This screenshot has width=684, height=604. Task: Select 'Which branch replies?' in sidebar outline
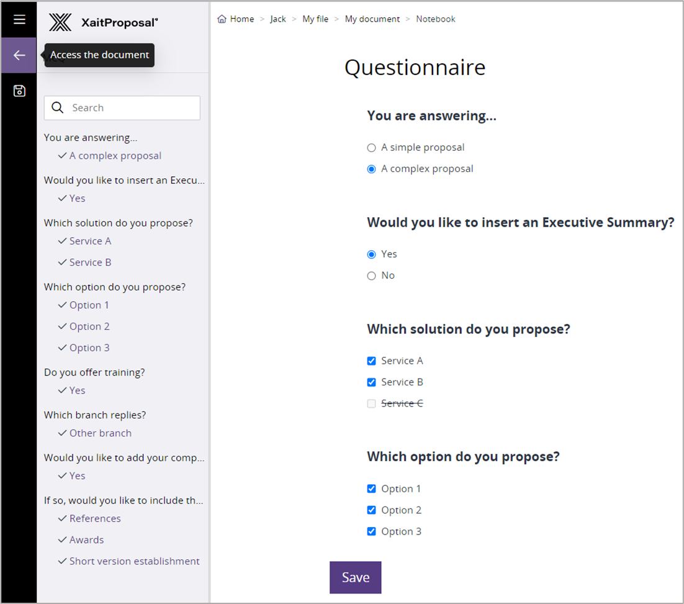pos(95,415)
